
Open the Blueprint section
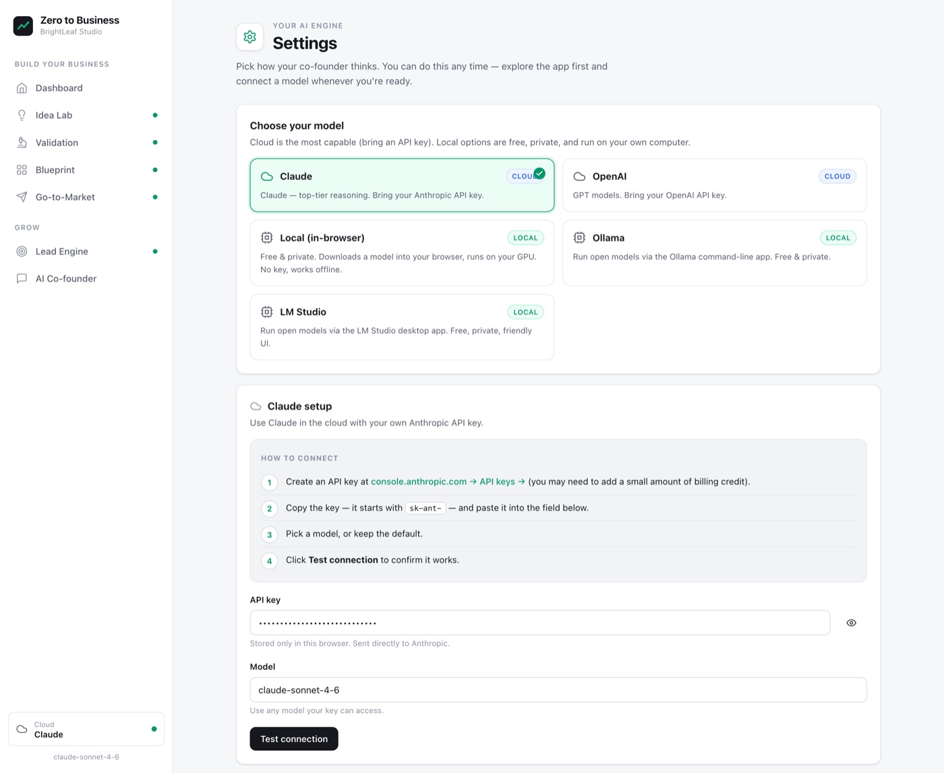coord(86,170)
